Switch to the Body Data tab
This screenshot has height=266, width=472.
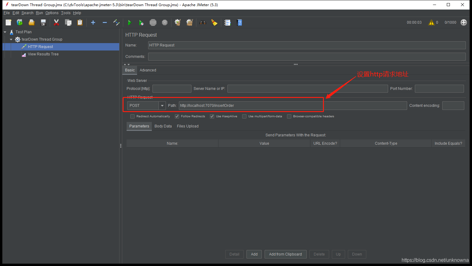click(163, 126)
